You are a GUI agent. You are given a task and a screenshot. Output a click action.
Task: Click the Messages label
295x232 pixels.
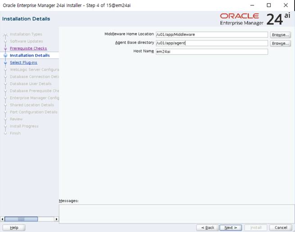coord(68,201)
